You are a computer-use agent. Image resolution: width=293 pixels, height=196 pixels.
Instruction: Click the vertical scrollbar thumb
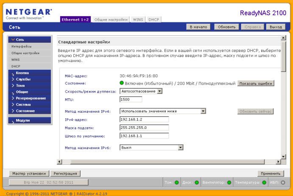coord(283,57)
